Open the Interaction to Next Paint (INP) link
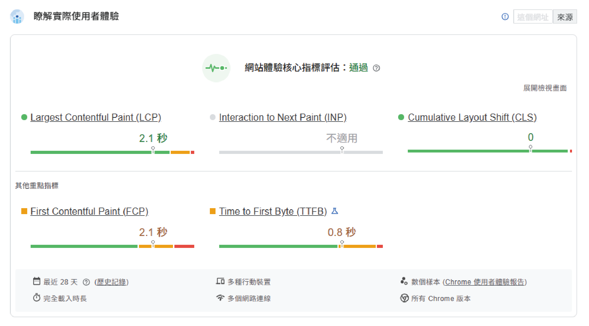The height and width of the screenshot is (326, 589). pos(283,117)
